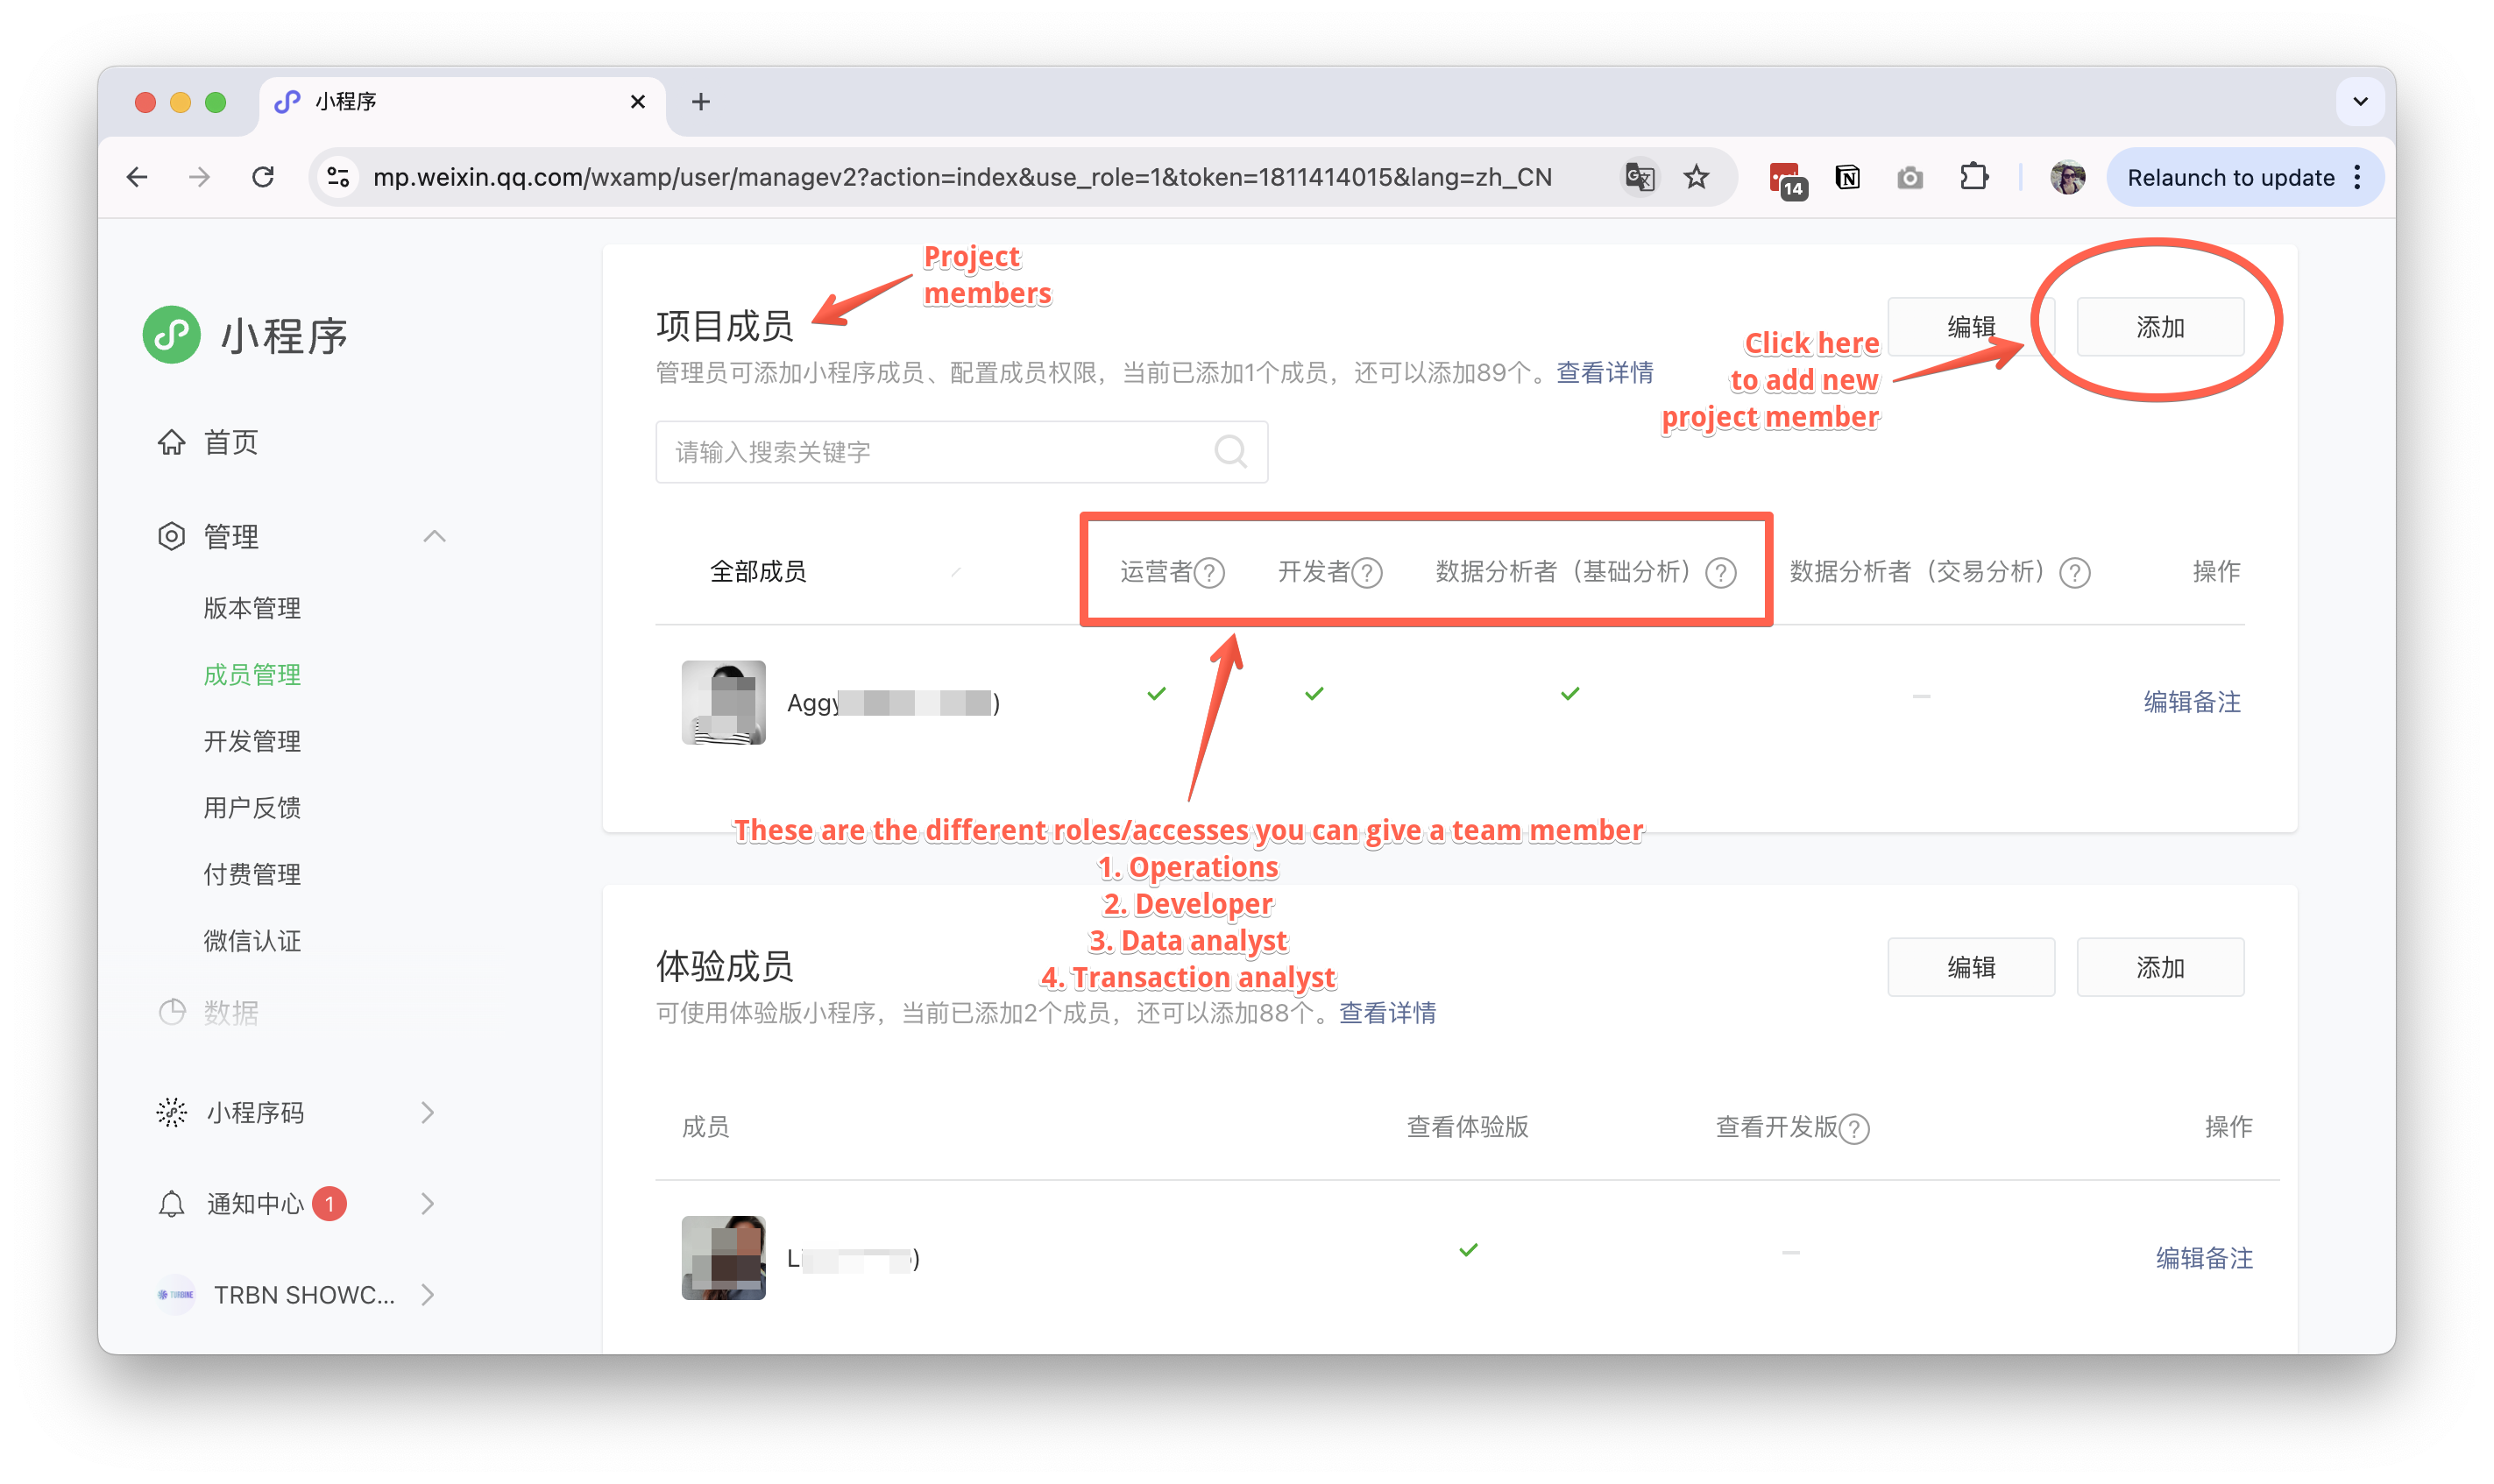Click the search magnifier in member search box
The image size is (2494, 1484).
point(1230,452)
